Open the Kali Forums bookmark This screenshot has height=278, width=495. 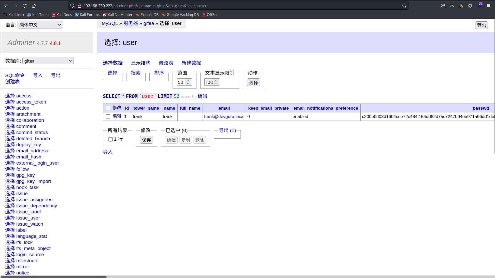pyautogui.click(x=87, y=15)
